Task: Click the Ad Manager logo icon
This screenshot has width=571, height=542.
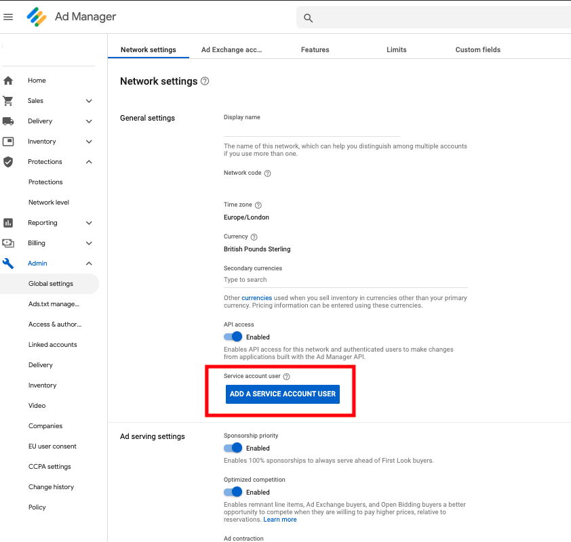Action: [36, 17]
